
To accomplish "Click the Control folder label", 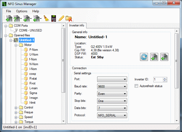I will (29, 107).
